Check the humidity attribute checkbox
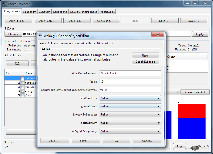 pos(22,87)
